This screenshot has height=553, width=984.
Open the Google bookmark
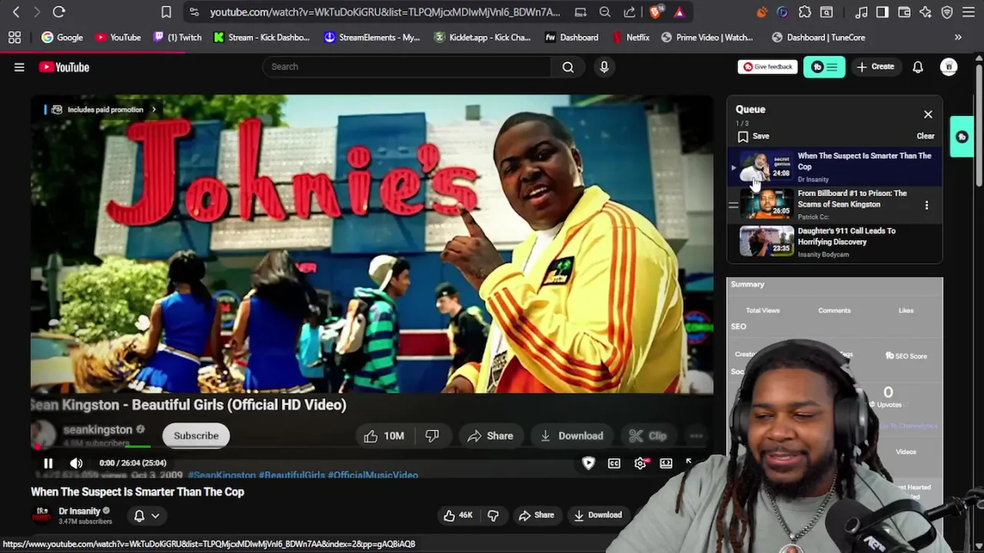point(62,37)
